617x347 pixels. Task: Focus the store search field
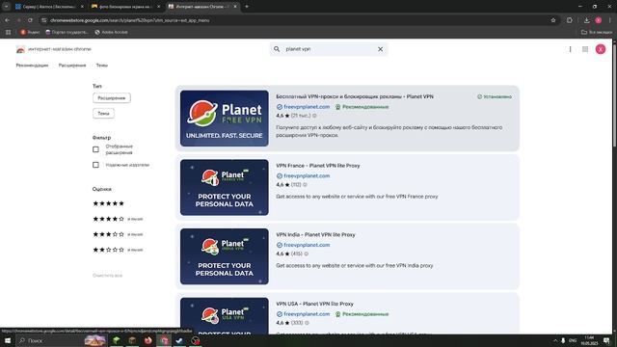point(329,49)
